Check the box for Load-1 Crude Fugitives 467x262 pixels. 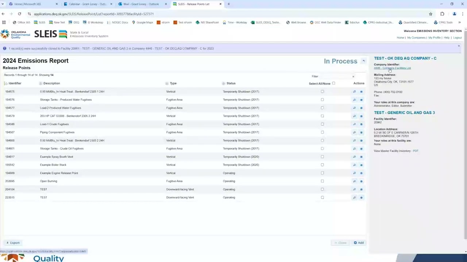(322, 124)
